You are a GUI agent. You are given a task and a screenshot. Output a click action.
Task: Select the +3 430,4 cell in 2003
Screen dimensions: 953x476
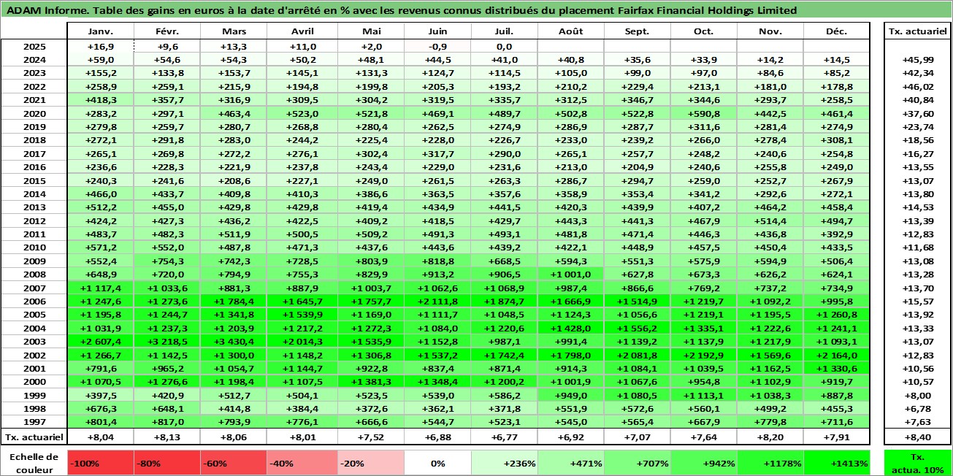[234, 341]
